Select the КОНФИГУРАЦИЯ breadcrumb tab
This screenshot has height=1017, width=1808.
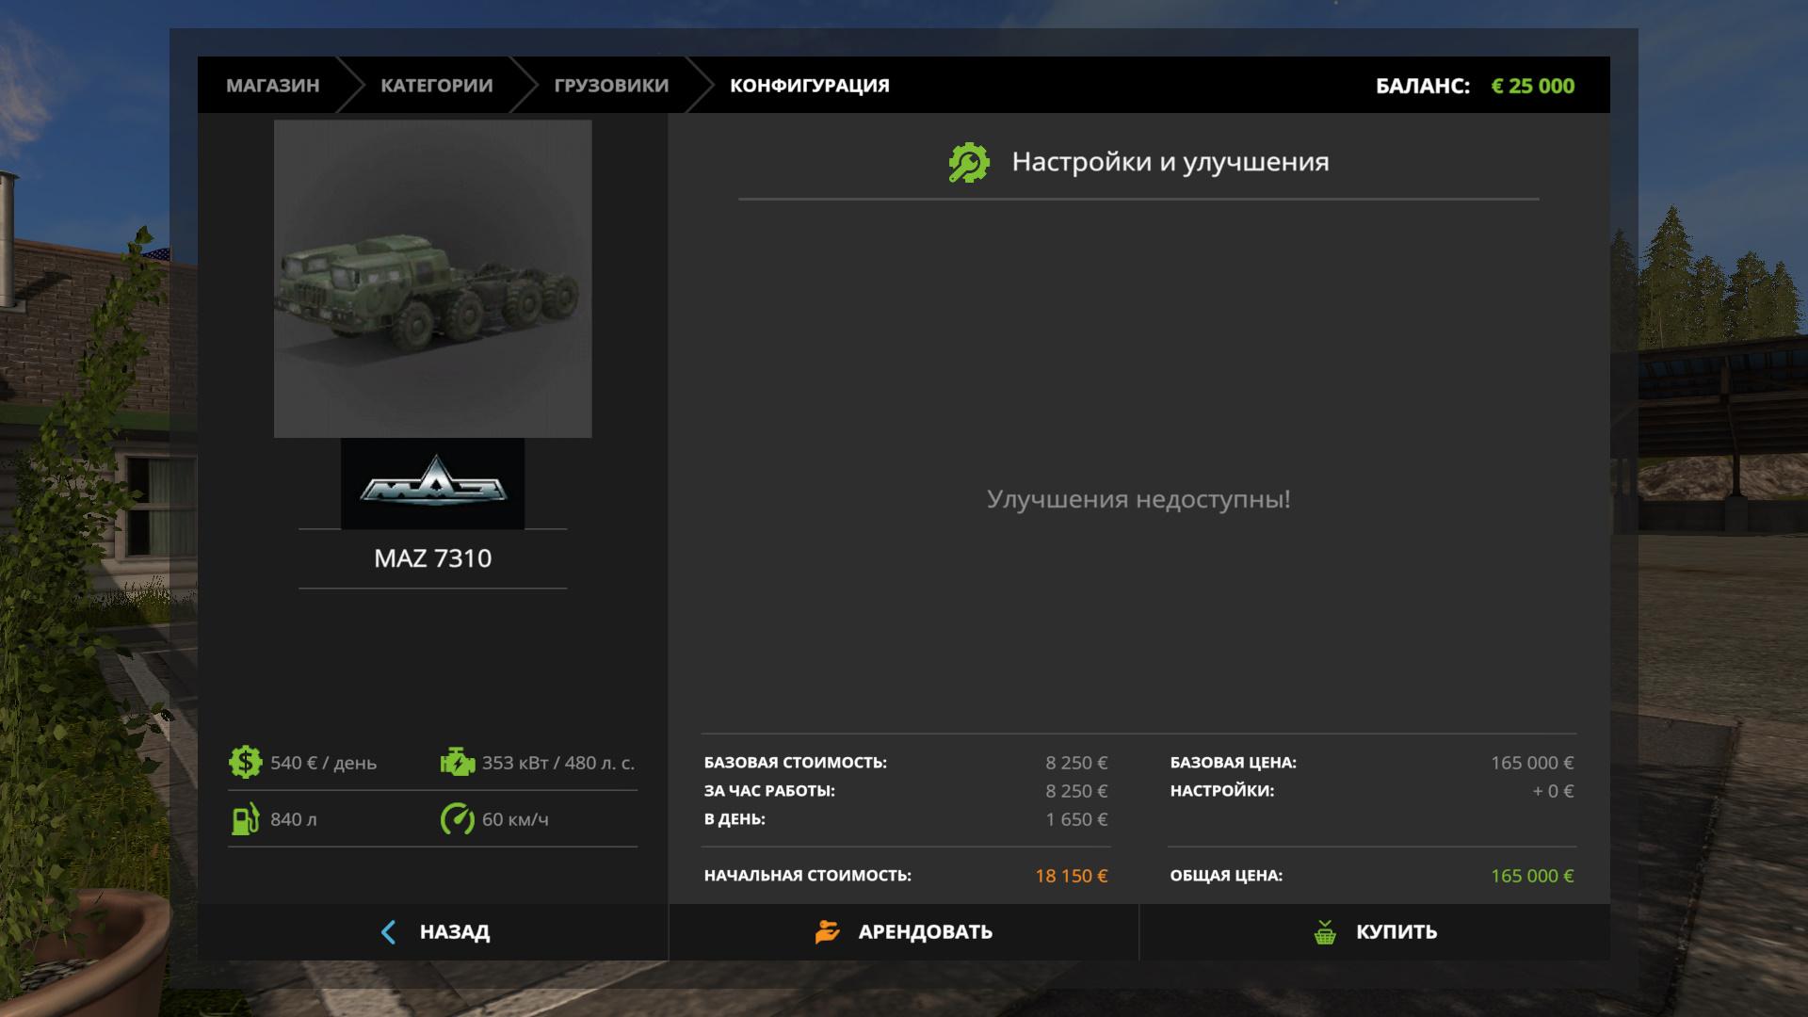(809, 86)
